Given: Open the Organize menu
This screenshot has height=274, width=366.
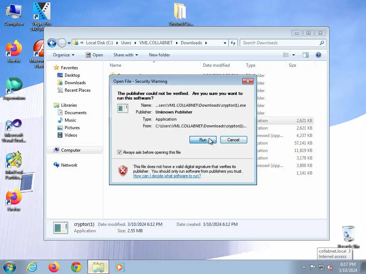Looking at the screenshot, I should 64,55.
